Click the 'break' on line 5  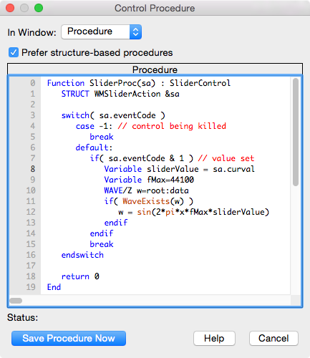pos(102,137)
